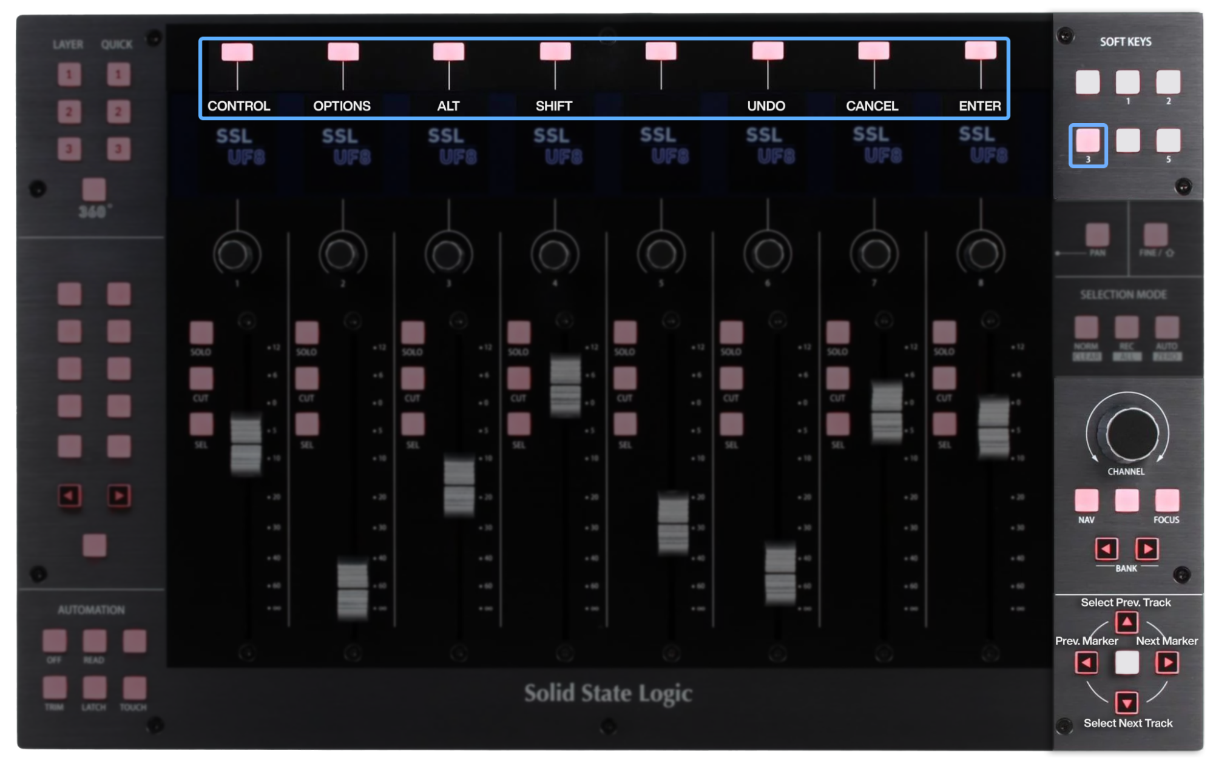
Task: Click the ENTER soft key button
Action: click(981, 51)
